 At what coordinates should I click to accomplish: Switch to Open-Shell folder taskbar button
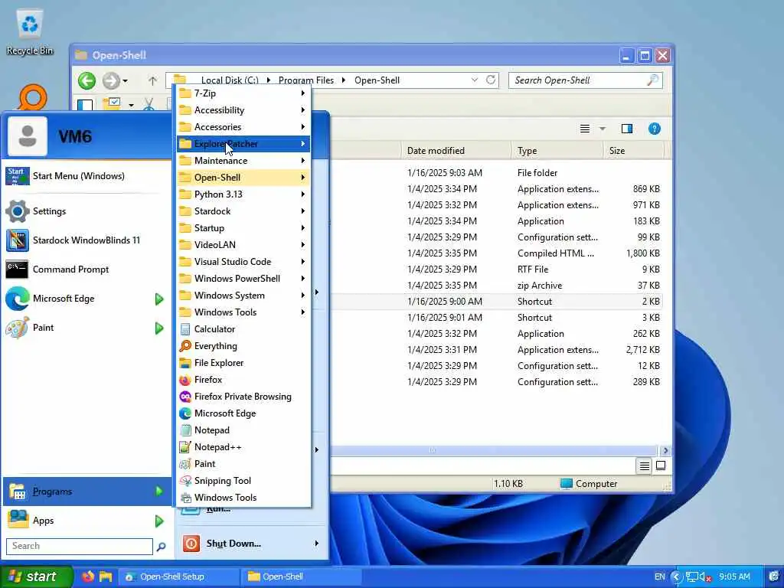(x=300, y=577)
